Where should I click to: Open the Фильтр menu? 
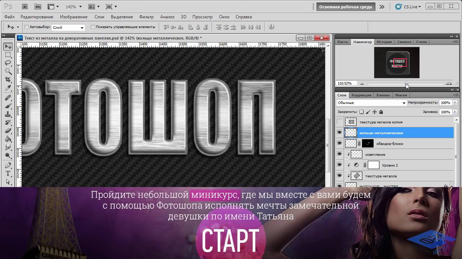tap(146, 17)
